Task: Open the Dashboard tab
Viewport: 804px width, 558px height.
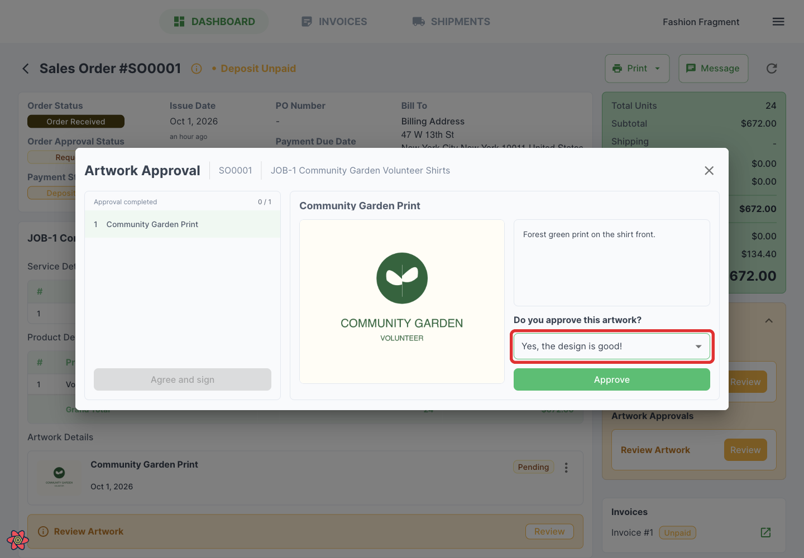Action: pos(214,22)
